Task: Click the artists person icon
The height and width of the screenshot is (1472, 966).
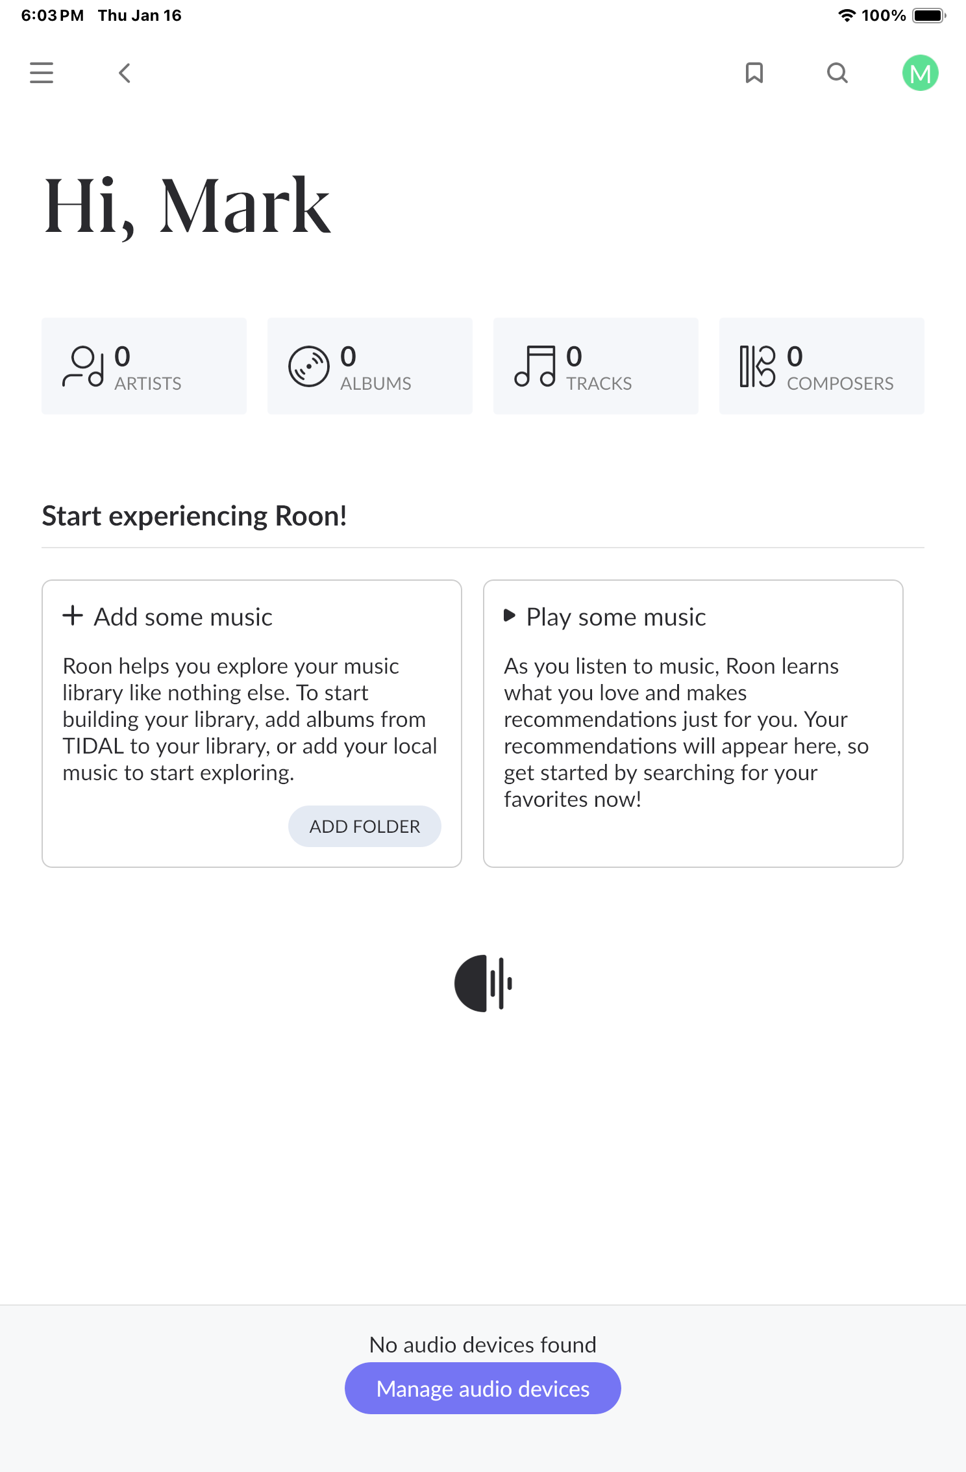Action: (x=83, y=366)
